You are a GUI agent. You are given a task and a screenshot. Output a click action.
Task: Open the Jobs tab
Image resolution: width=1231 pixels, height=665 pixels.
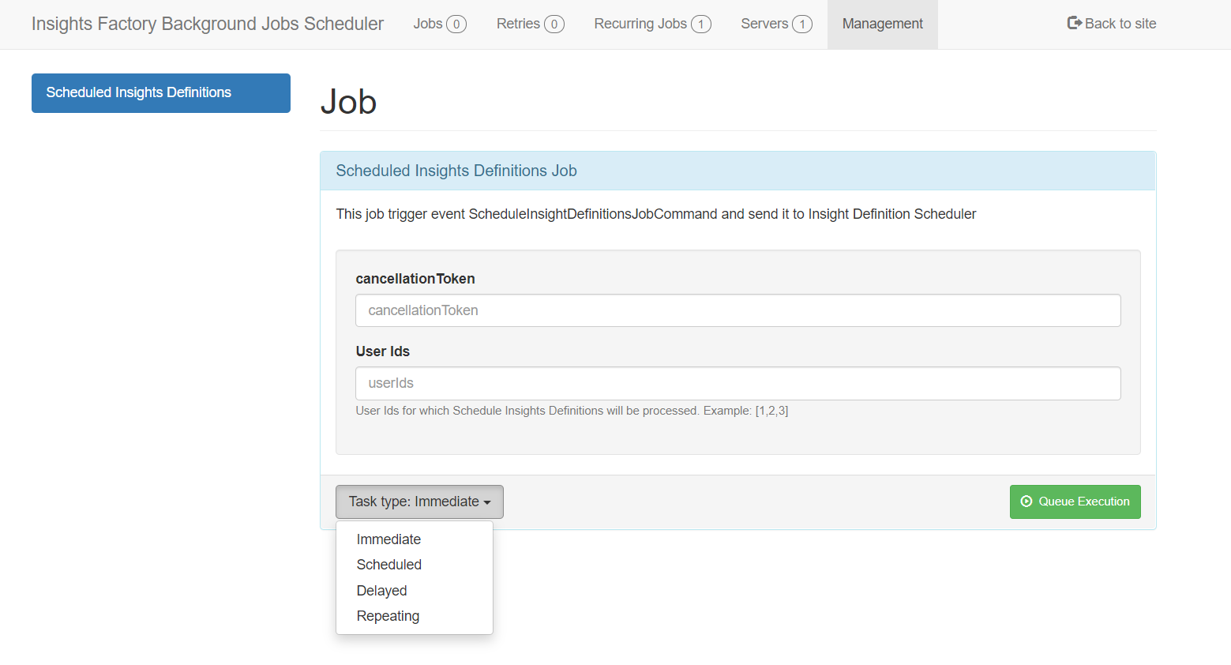pos(439,24)
